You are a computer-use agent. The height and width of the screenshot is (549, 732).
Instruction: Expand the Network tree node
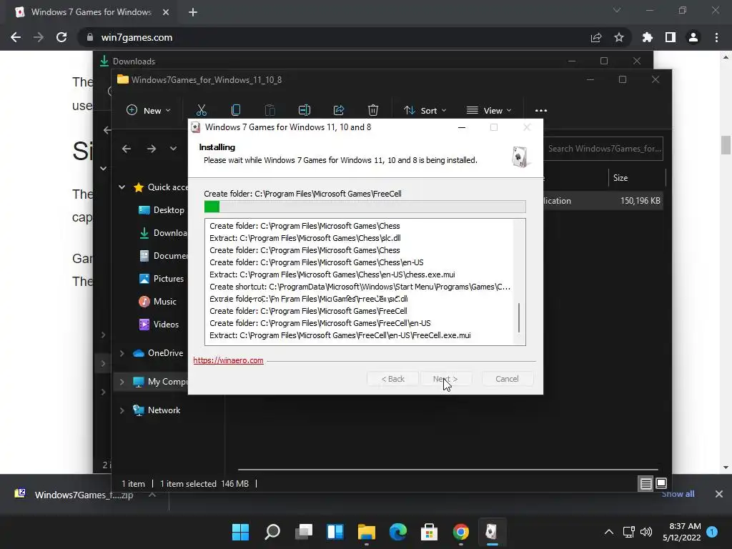122,410
